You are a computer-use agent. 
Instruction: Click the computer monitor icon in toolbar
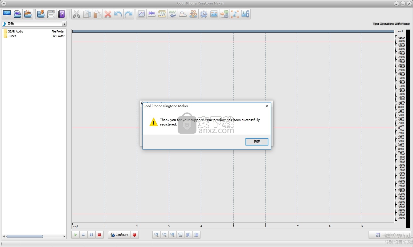[x=7, y=14]
